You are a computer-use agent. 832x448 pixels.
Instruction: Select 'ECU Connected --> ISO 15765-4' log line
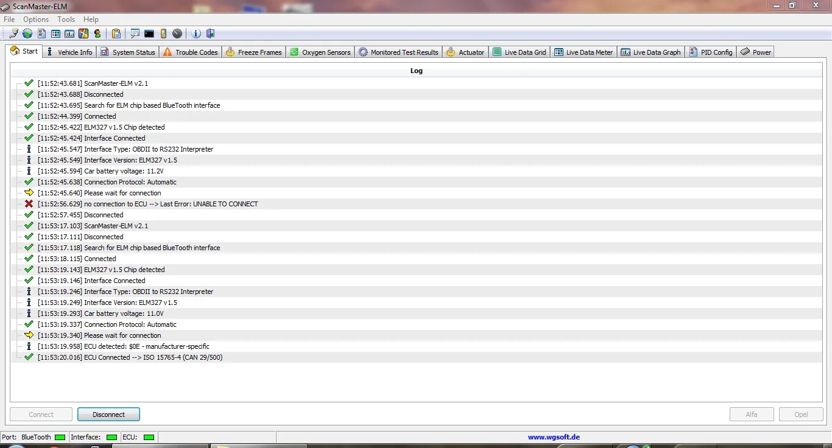click(130, 357)
